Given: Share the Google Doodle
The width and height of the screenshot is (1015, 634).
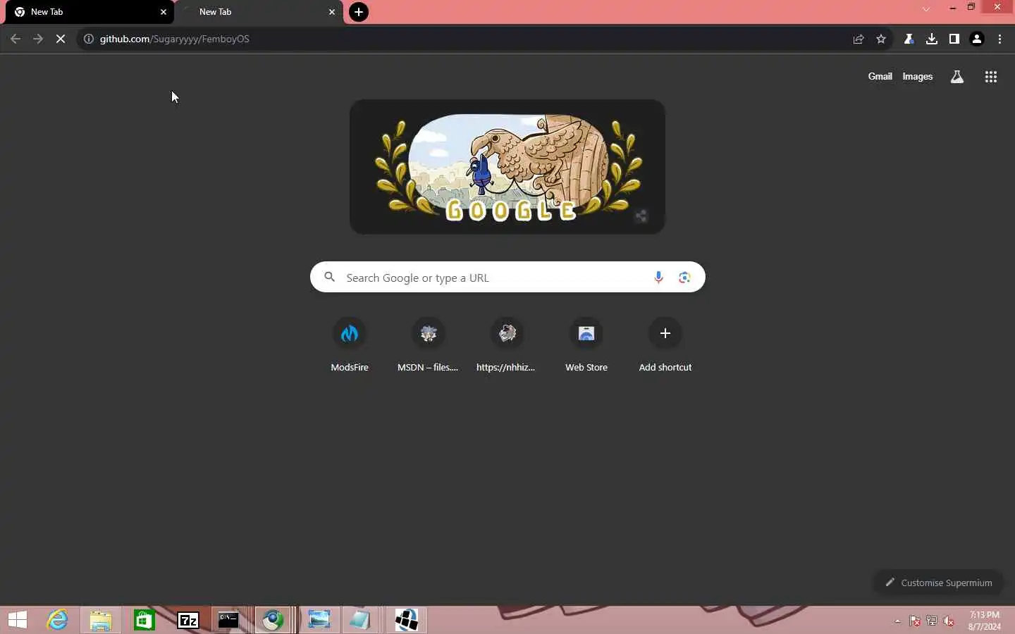Looking at the screenshot, I should tap(641, 216).
